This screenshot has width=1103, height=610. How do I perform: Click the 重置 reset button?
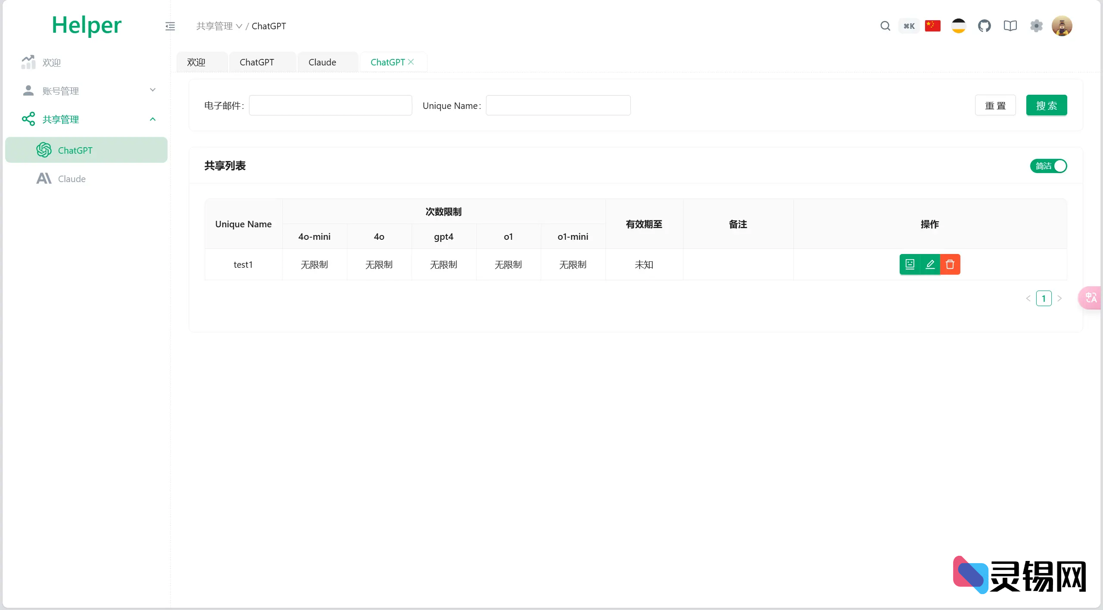click(996, 105)
